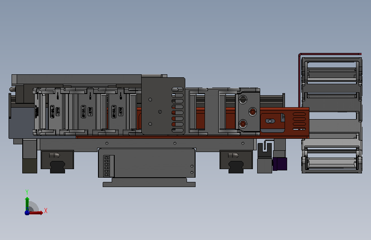
Task: Click the 'X' label of the coordinate triad
Action: [46, 211]
